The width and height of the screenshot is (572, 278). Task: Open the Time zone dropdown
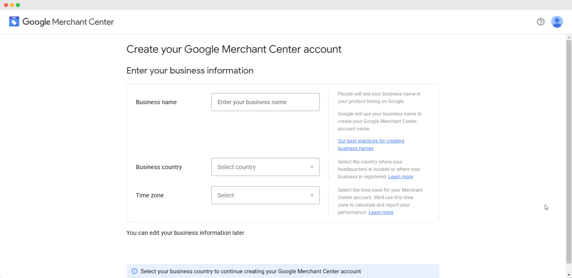pos(265,195)
